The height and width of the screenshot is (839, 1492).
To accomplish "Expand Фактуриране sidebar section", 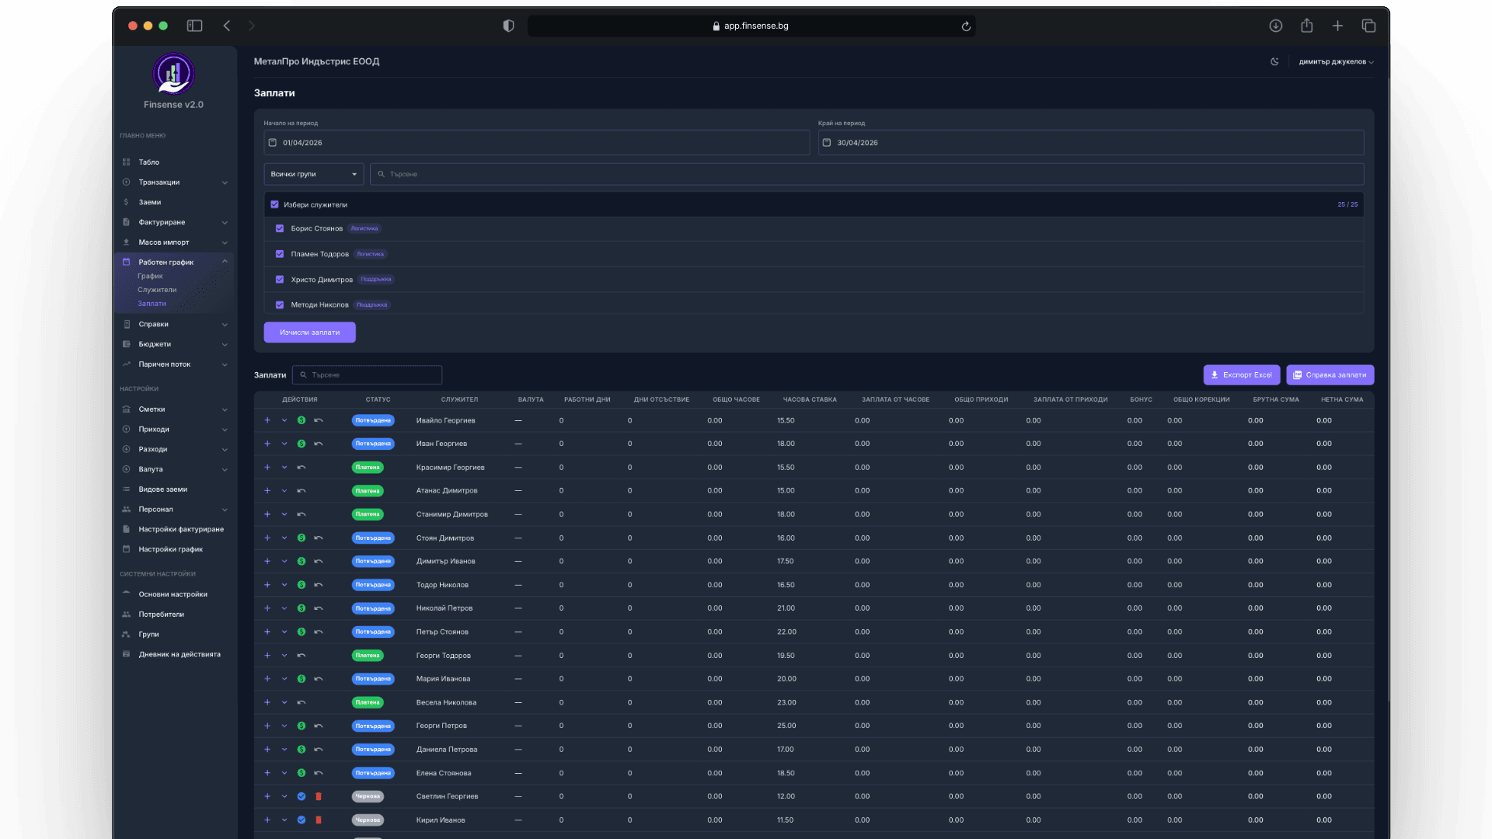I will pyautogui.click(x=175, y=222).
